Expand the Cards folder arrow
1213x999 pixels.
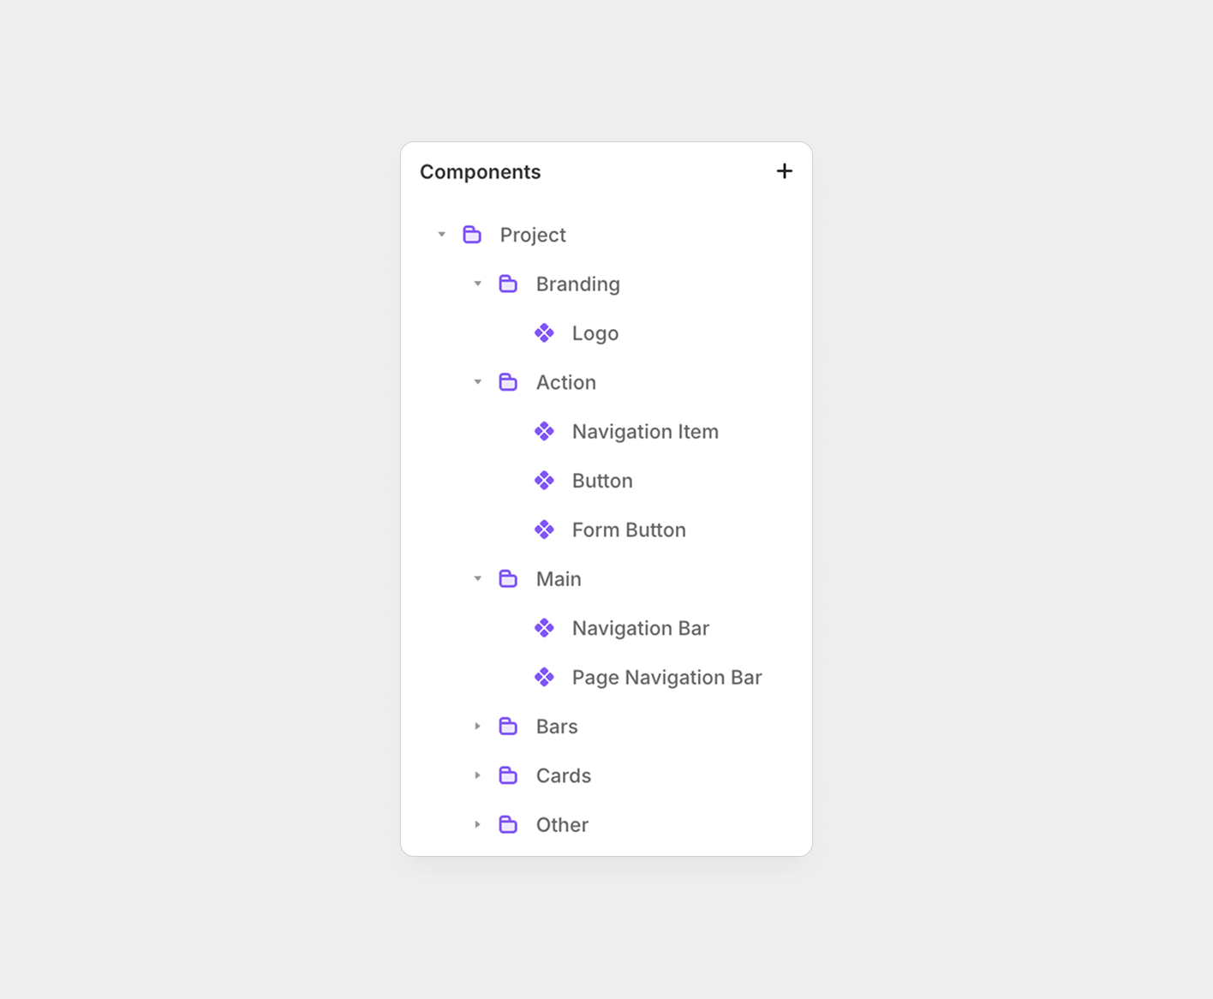point(478,775)
